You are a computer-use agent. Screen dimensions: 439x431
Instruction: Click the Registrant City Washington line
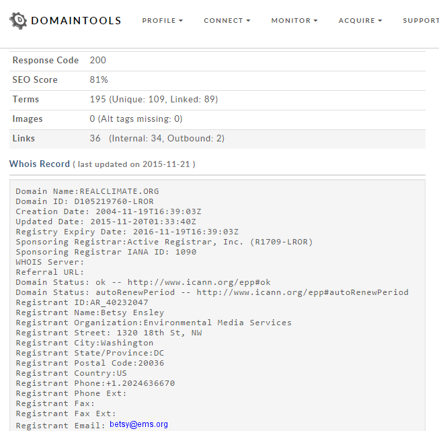point(85,343)
